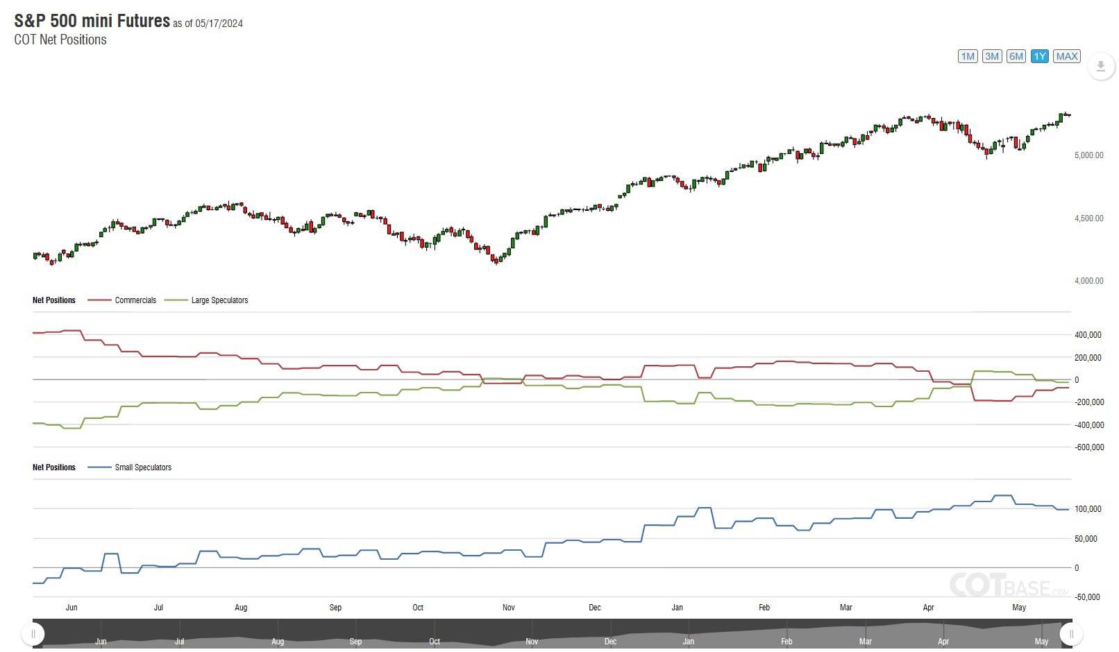1119x652 pixels.
Task: Click the -50,000 axis label
Action: [1087, 597]
